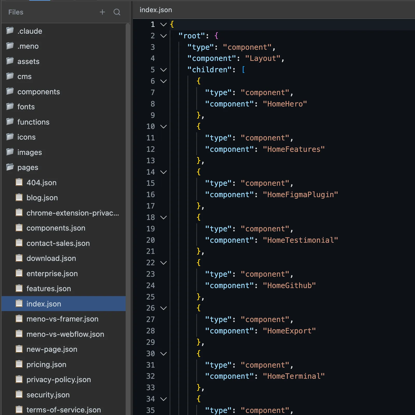Click the components folder icon
Viewport: 415px width, 415px height.
click(x=10, y=91)
